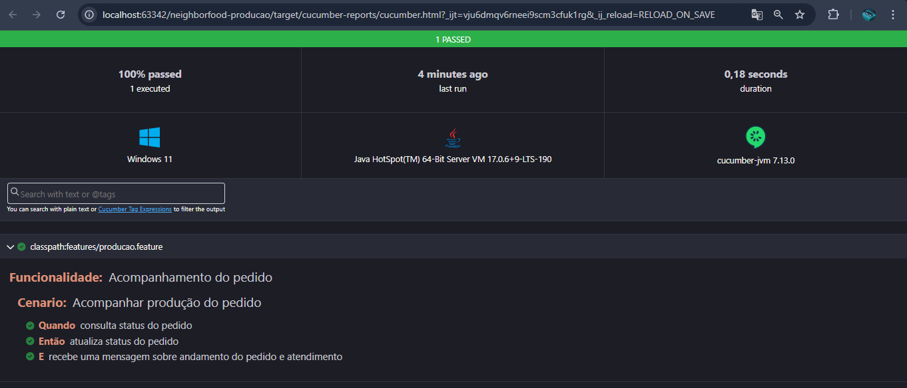Image resolution: width=907 pixels, height=388 pixels.
Task: Click the green Cucumber logo icon
Action: pos(755,138)
